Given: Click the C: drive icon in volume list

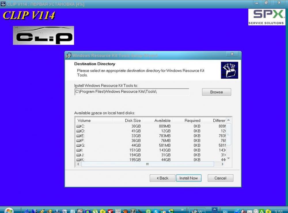Looking at the screenshot, I should pos(79,126).
